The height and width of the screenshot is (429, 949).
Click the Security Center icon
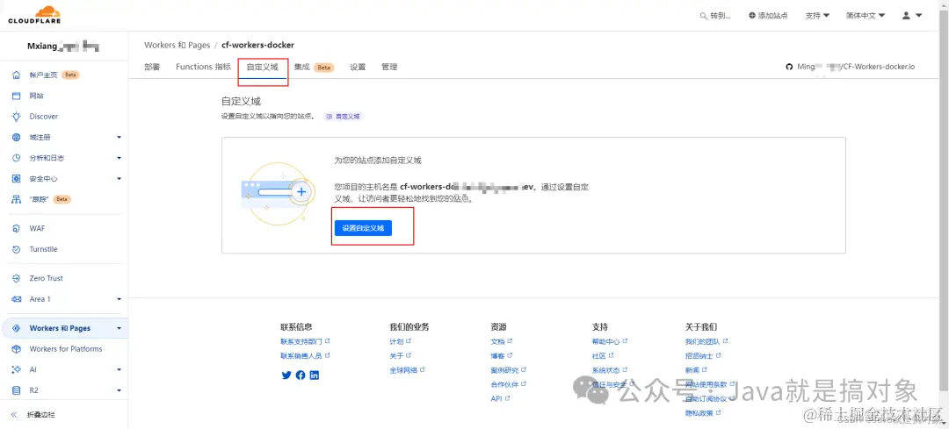pos(17,178)
